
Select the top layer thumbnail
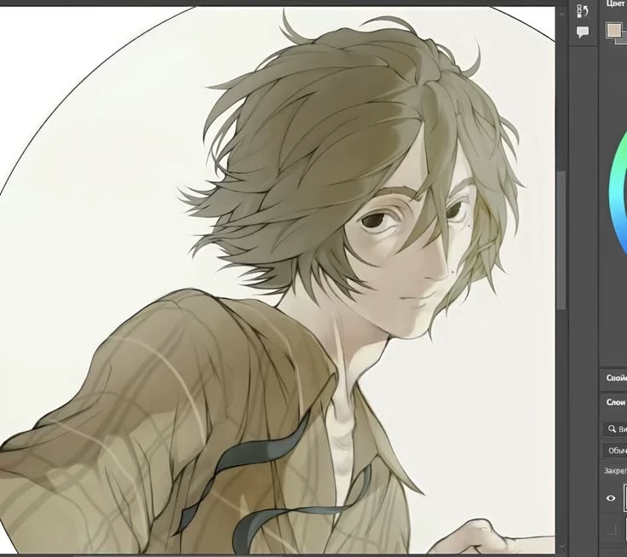[625, 498]
